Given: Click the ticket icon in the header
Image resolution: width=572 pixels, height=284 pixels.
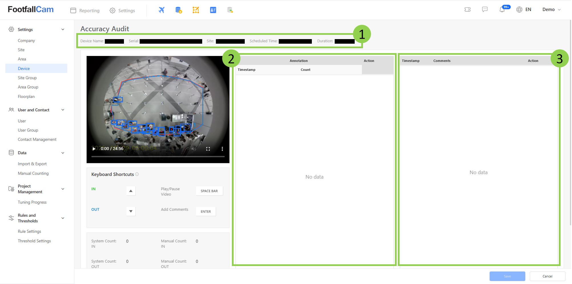Looking at the screenshot, I should click(x=467, y=9).
